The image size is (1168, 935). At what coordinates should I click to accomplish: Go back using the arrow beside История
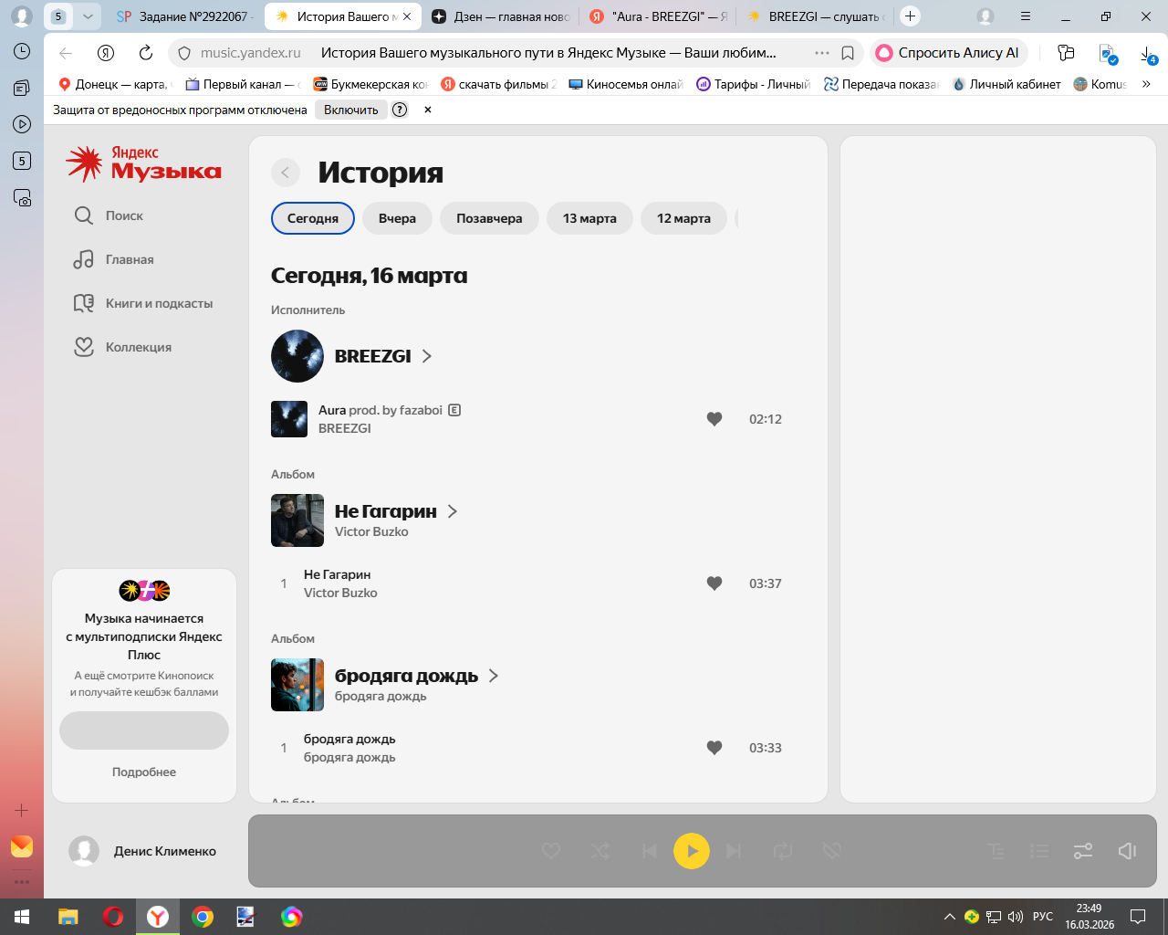pyautogui.click(x=286, y=173)
